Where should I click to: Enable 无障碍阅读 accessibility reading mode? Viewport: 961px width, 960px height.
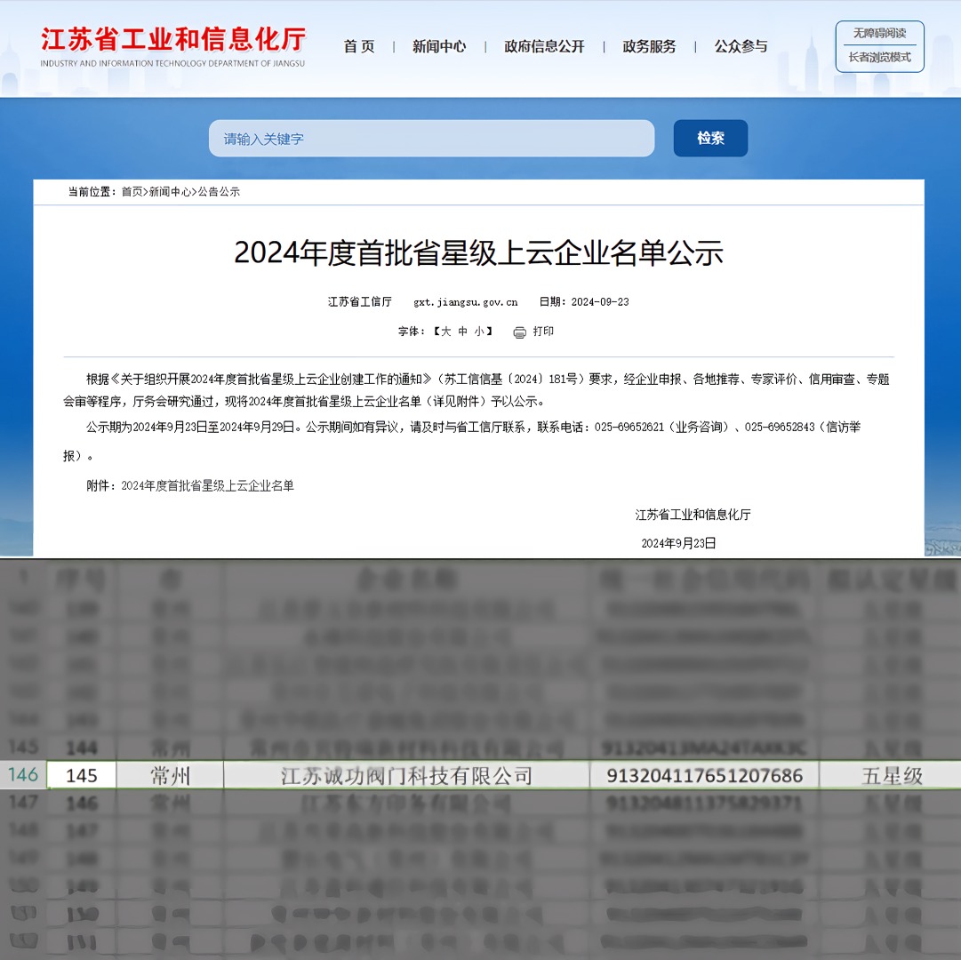(x=879, y=34)
